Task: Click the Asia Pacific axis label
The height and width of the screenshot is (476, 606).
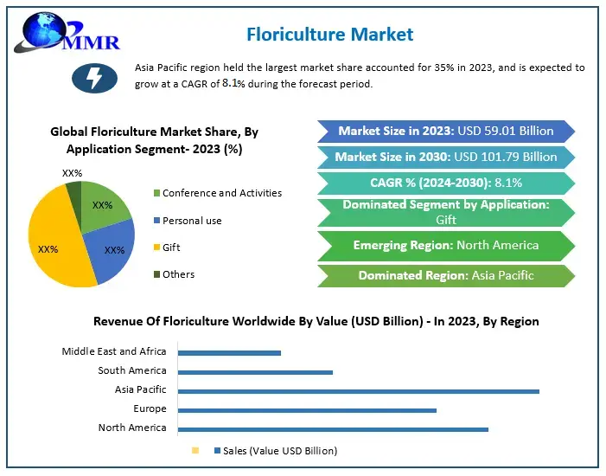Action: tap(141, 389)
